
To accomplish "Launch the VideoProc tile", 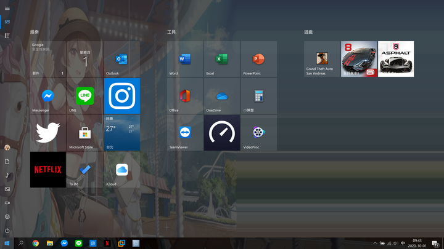I will pos(259,133).
